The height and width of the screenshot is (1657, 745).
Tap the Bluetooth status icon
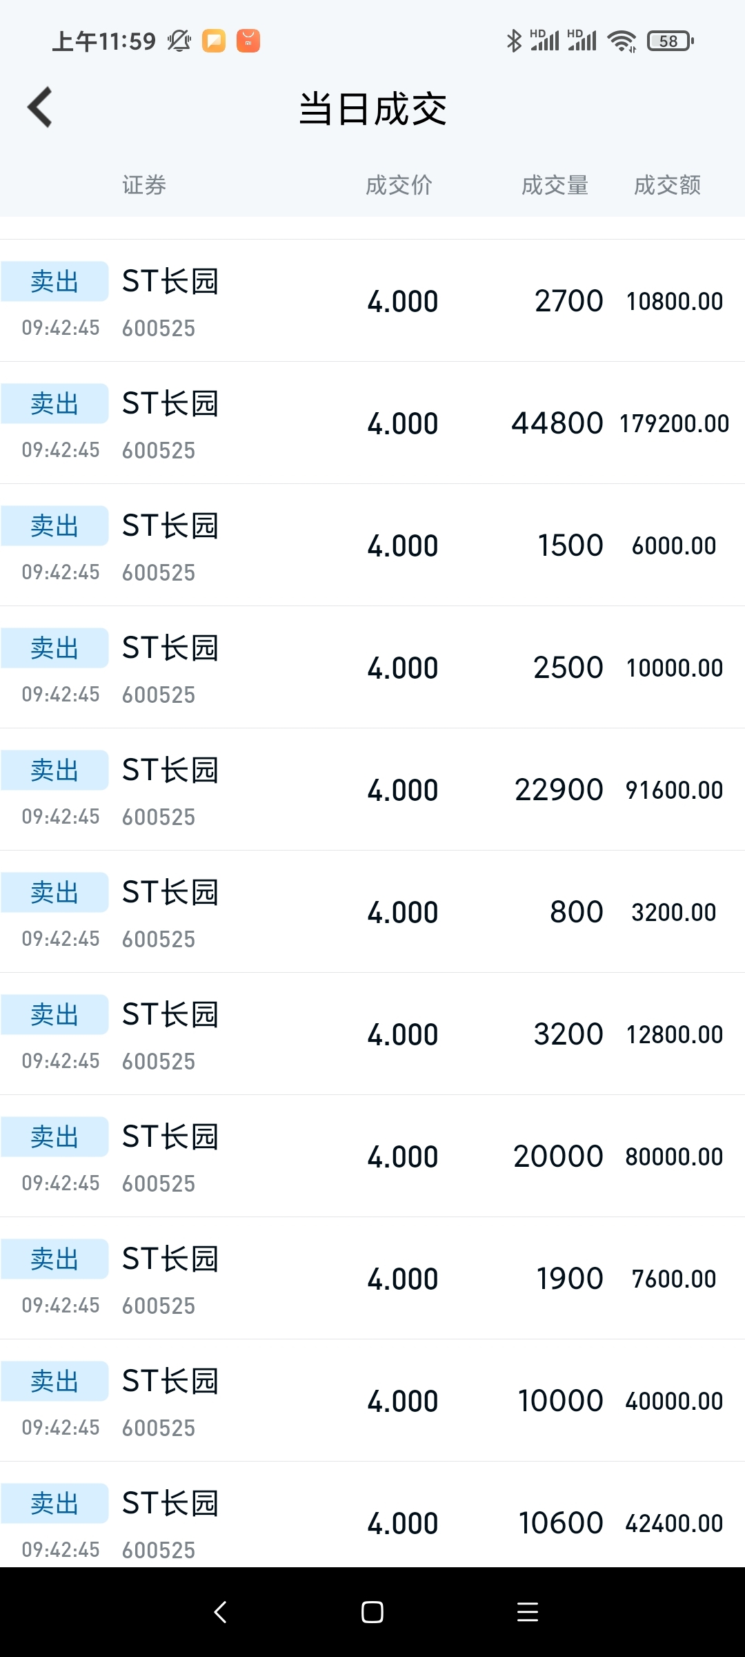(x=514, y=41)
